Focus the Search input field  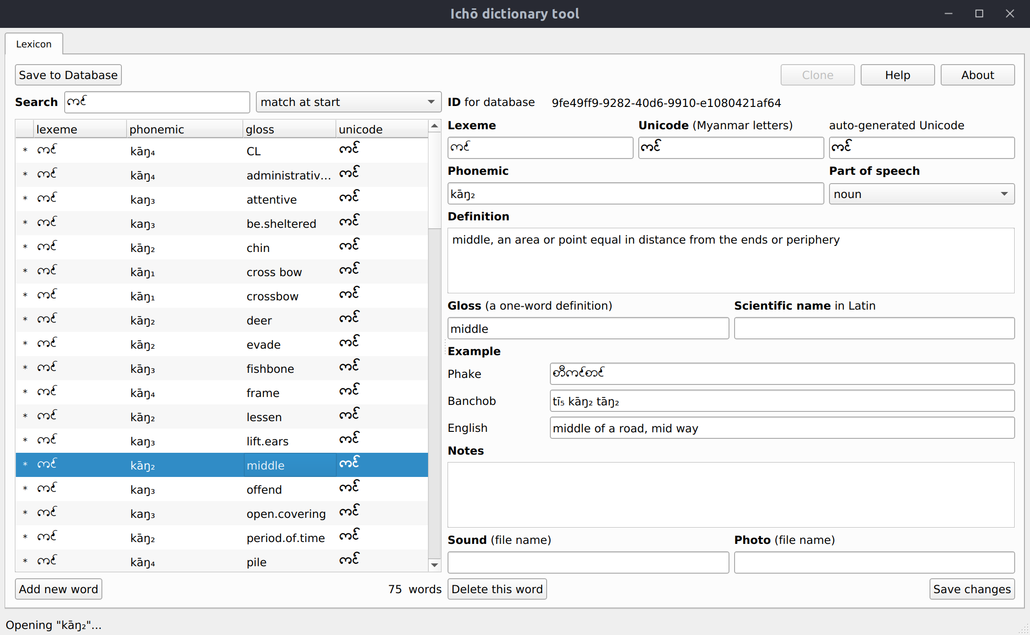[157, 102]
